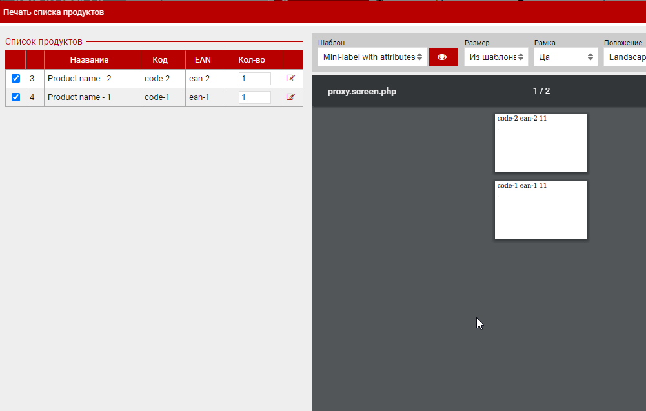646x411 pixels.
Task: Click the Код column header
Action: (160, 60)
